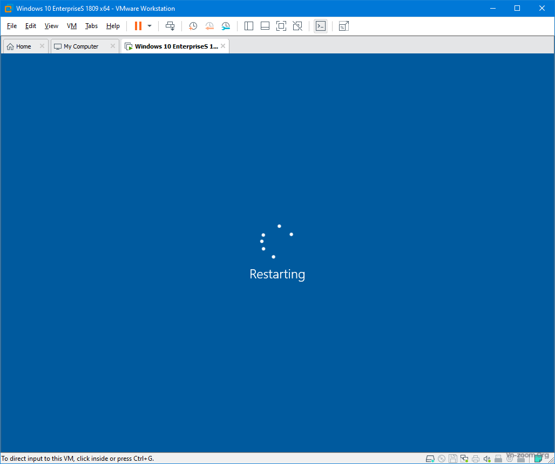The width and height of the screenshot is (555, 464).
Task: Take a snapshot of this virtual machine
Action: point(193,26)
